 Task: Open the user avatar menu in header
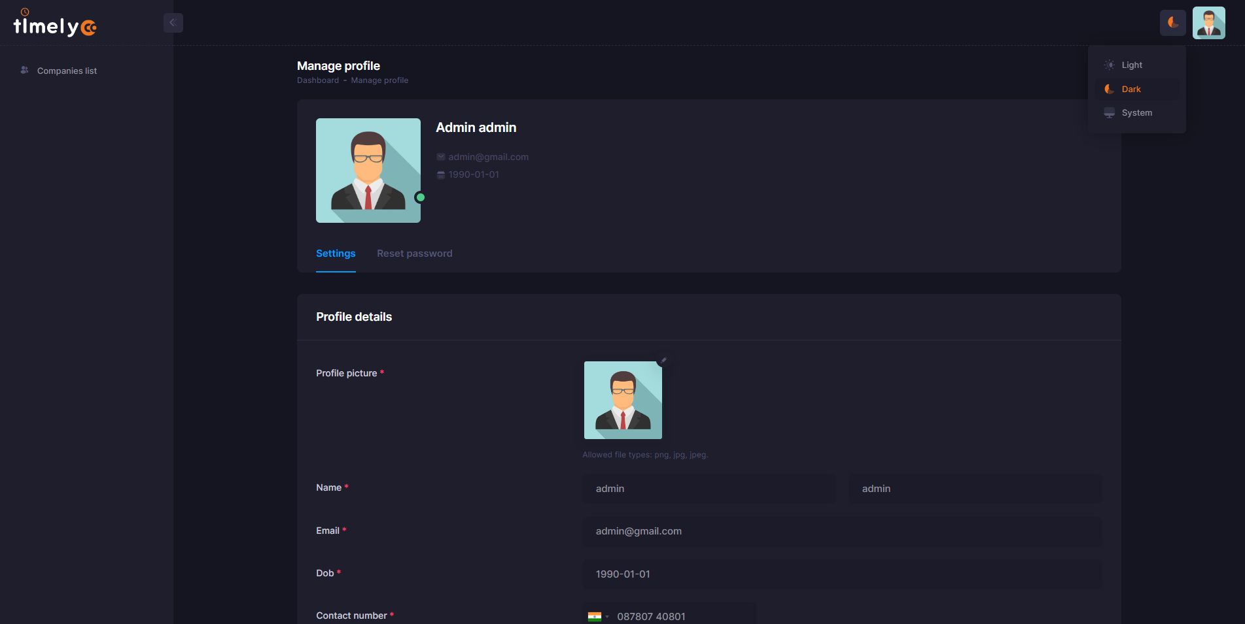pos(1208,23)
